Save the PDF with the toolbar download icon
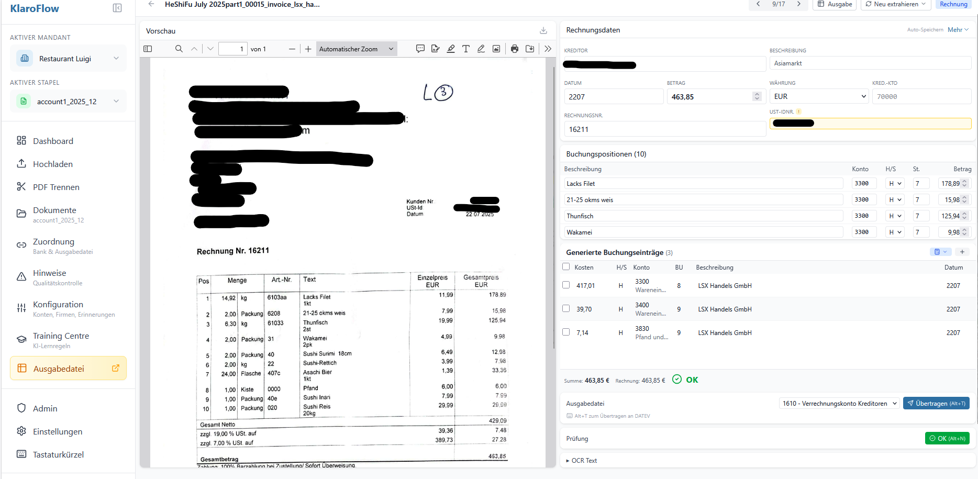Image resolution: width=978 pixels, height=479 pixels. [530, 49]
